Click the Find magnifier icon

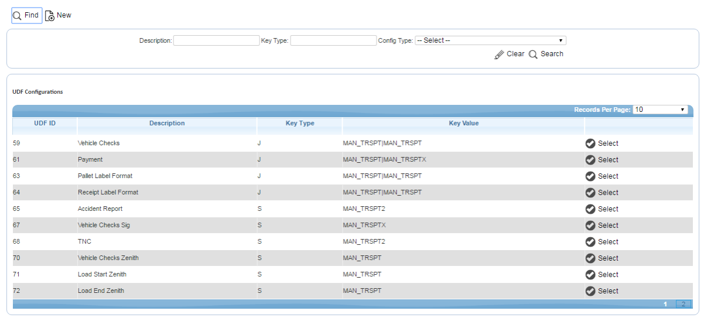pyautogui.click(x=18, y=15)
